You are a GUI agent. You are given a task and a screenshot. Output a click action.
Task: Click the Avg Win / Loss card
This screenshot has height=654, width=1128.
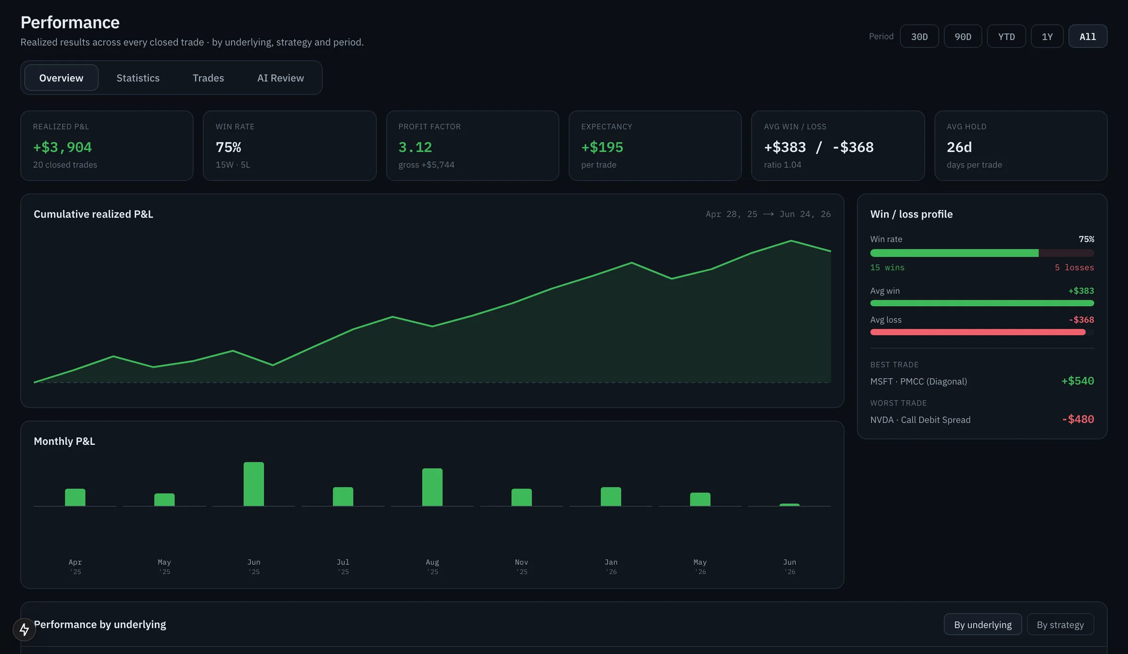(838, 146)
